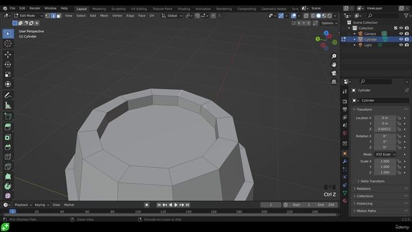The width and height of the screenshot is (412, 232).
Task: Expand the Delta Transform panel
Action: [372, 181]
